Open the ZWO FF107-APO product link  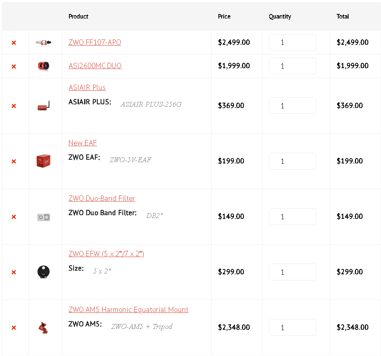(95, 42)
